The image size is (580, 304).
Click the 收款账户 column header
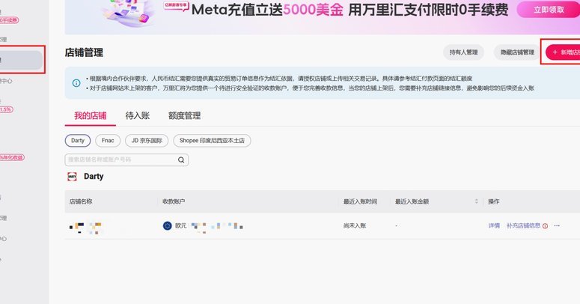(x=174, y=201)
